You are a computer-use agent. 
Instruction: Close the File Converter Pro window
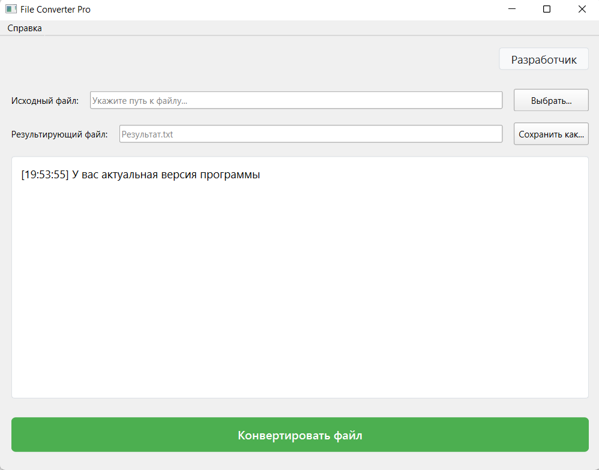[582, 9]
